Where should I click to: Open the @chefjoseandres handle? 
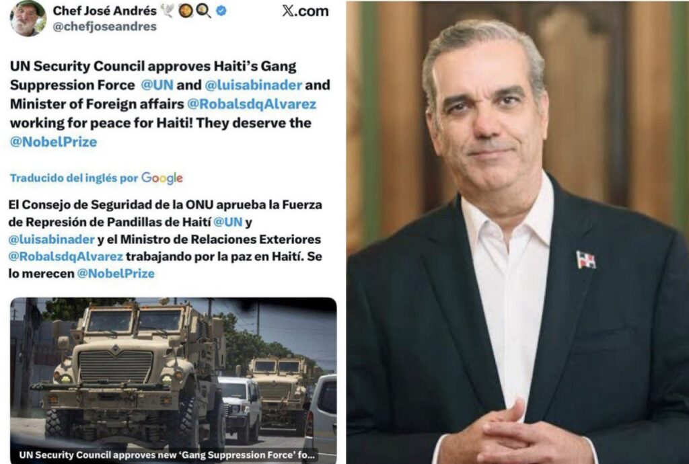104,26
